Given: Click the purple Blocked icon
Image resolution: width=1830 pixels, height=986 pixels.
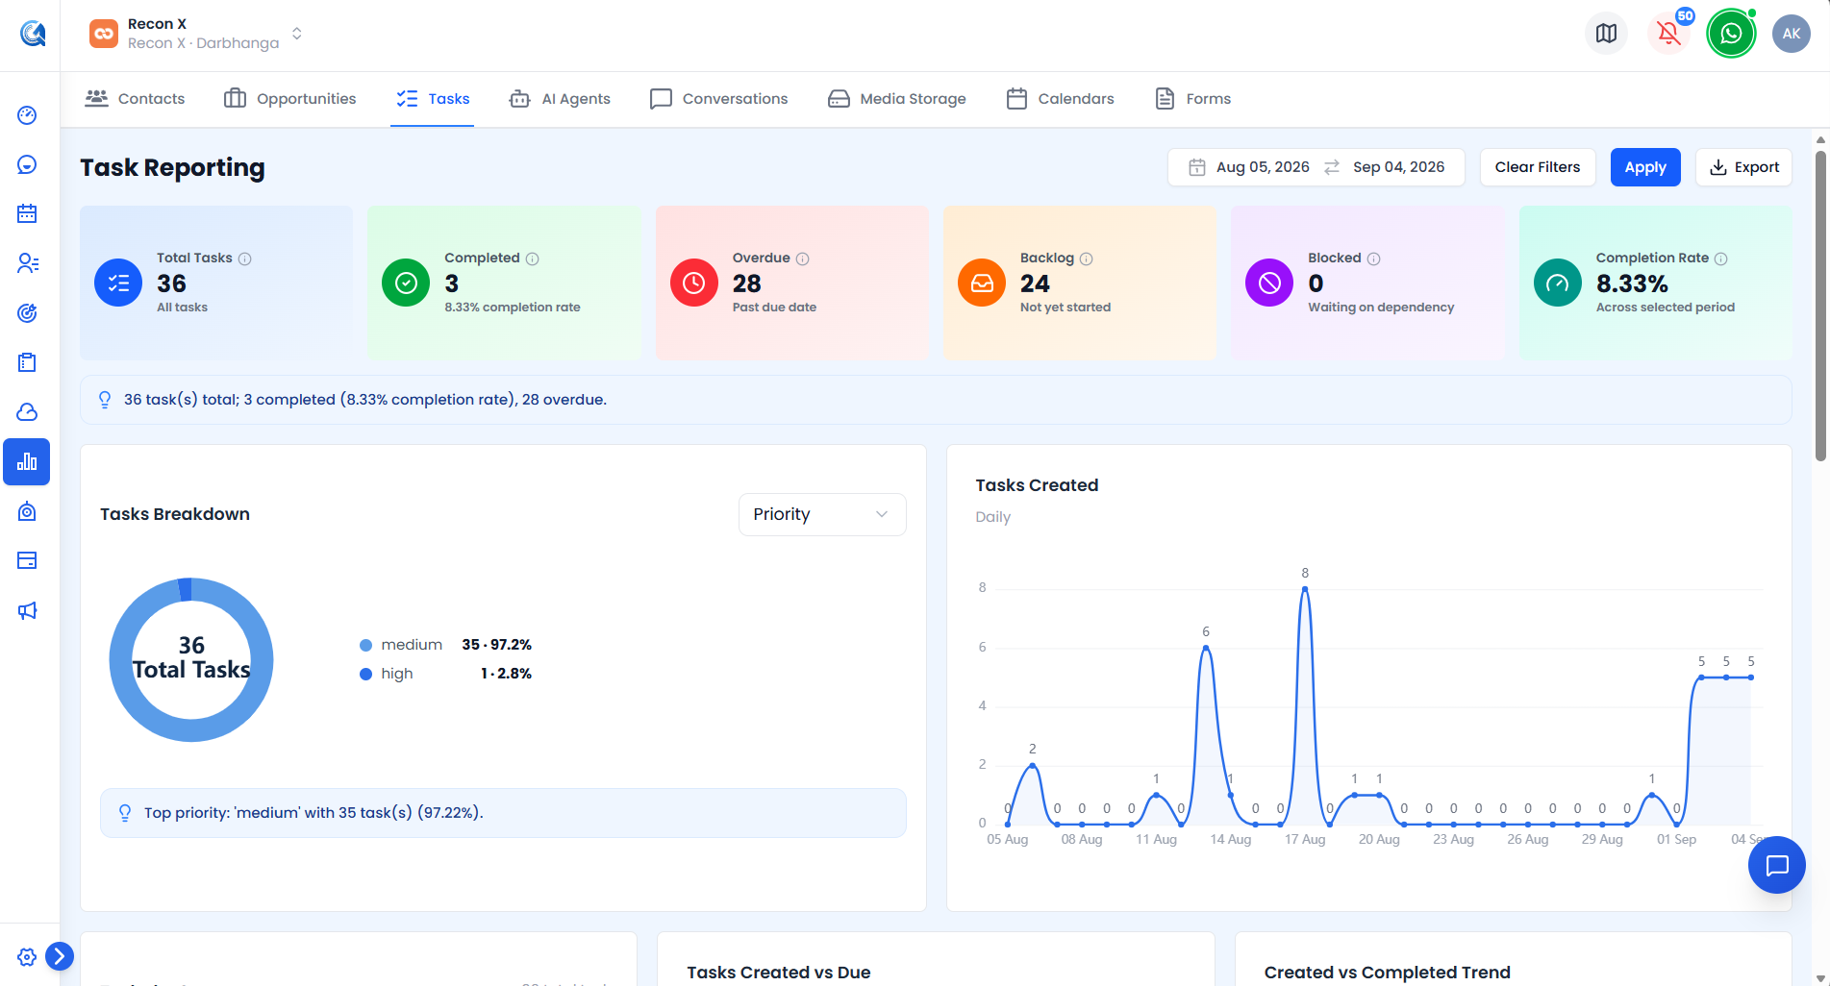Looking at the screenshot, I should [1269, 283].
